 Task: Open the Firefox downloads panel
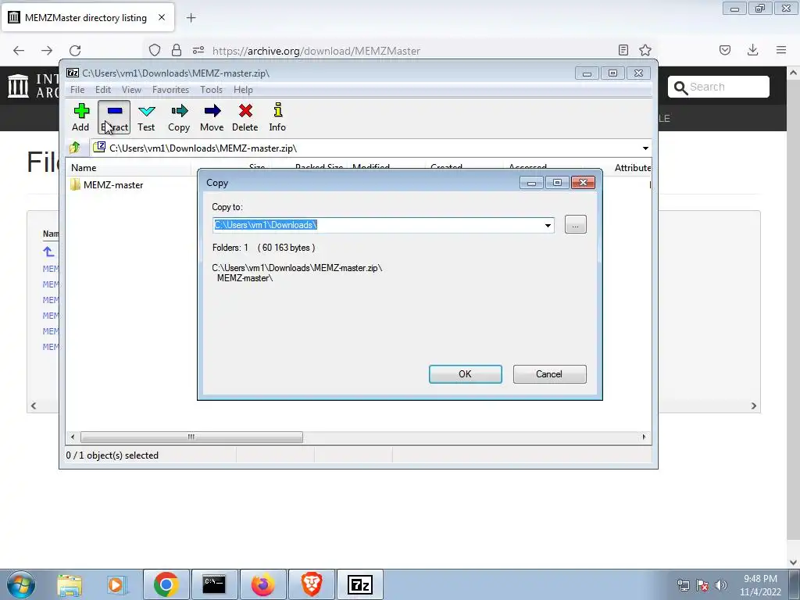pos(752,50)
